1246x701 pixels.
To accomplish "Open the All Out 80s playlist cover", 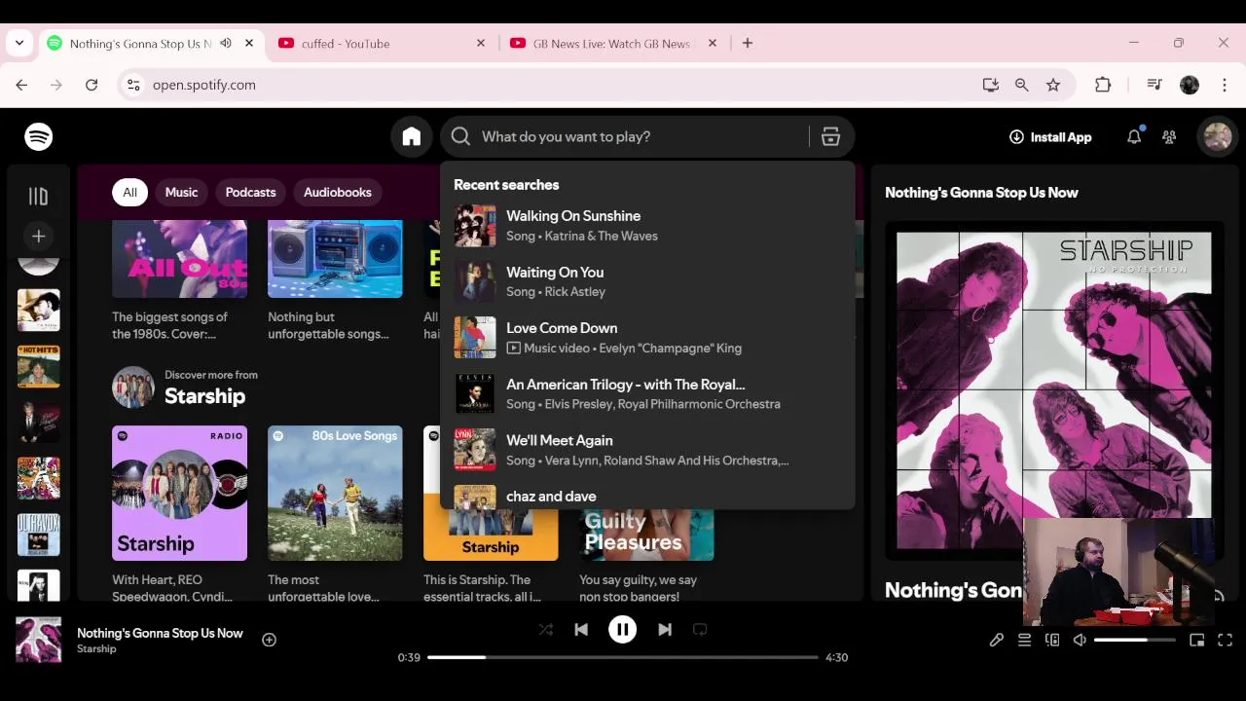I will [179, 259].
